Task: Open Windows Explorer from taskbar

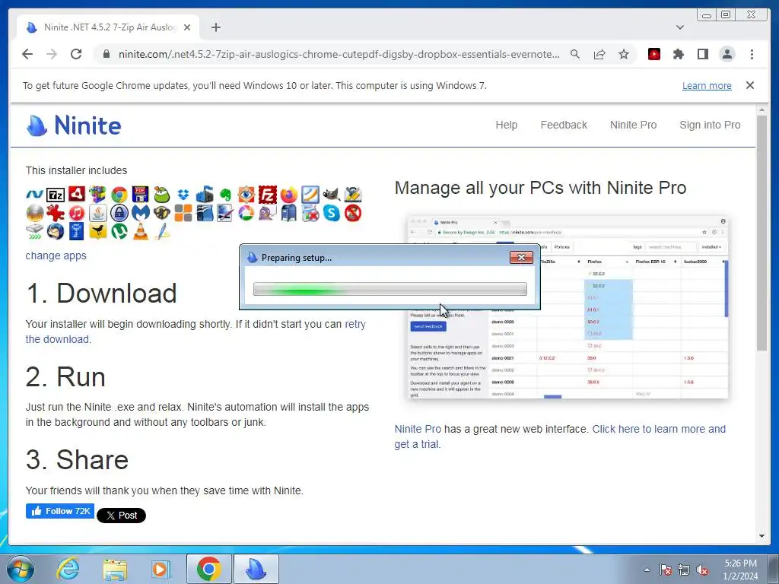Action: (115, 569)
